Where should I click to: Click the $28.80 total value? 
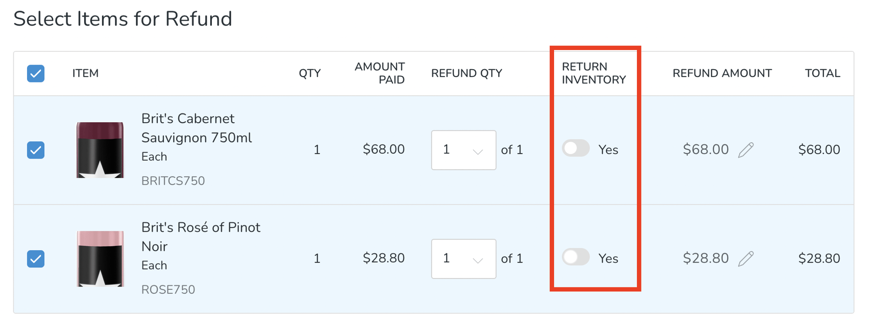click(x=819, y=258)
